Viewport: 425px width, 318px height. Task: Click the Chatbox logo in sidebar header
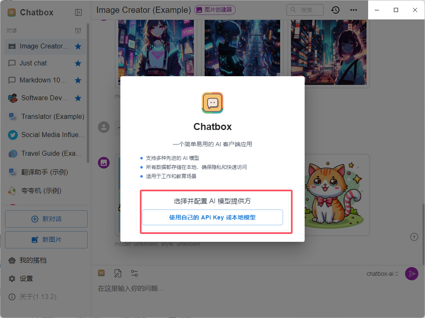[12, 12]
